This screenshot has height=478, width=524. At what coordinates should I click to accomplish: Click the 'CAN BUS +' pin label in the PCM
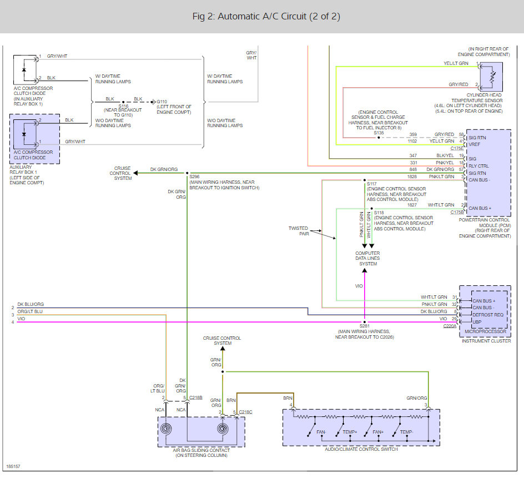(x=480, y=208)
